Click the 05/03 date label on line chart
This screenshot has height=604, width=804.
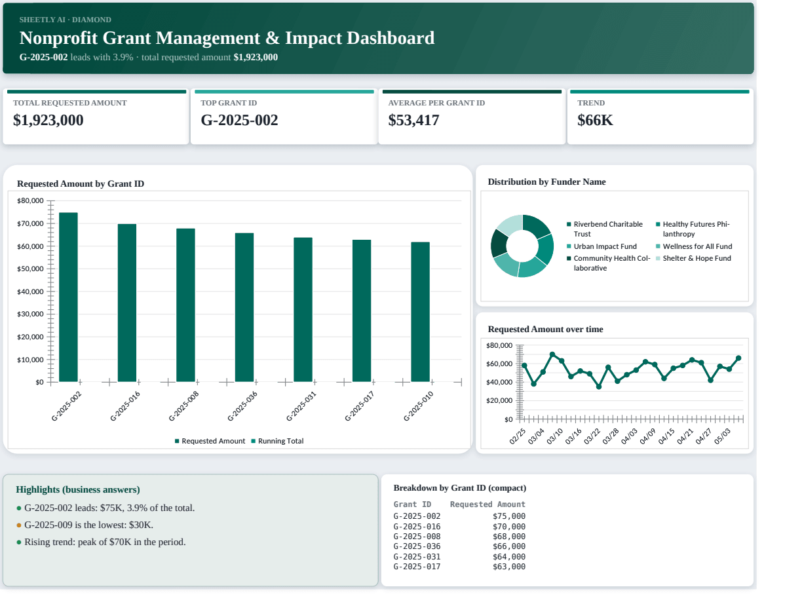click(x=723, y=437)
